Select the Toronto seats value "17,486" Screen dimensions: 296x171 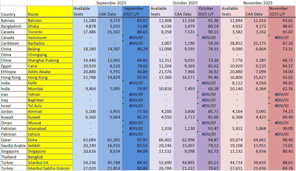coord(89,32)
